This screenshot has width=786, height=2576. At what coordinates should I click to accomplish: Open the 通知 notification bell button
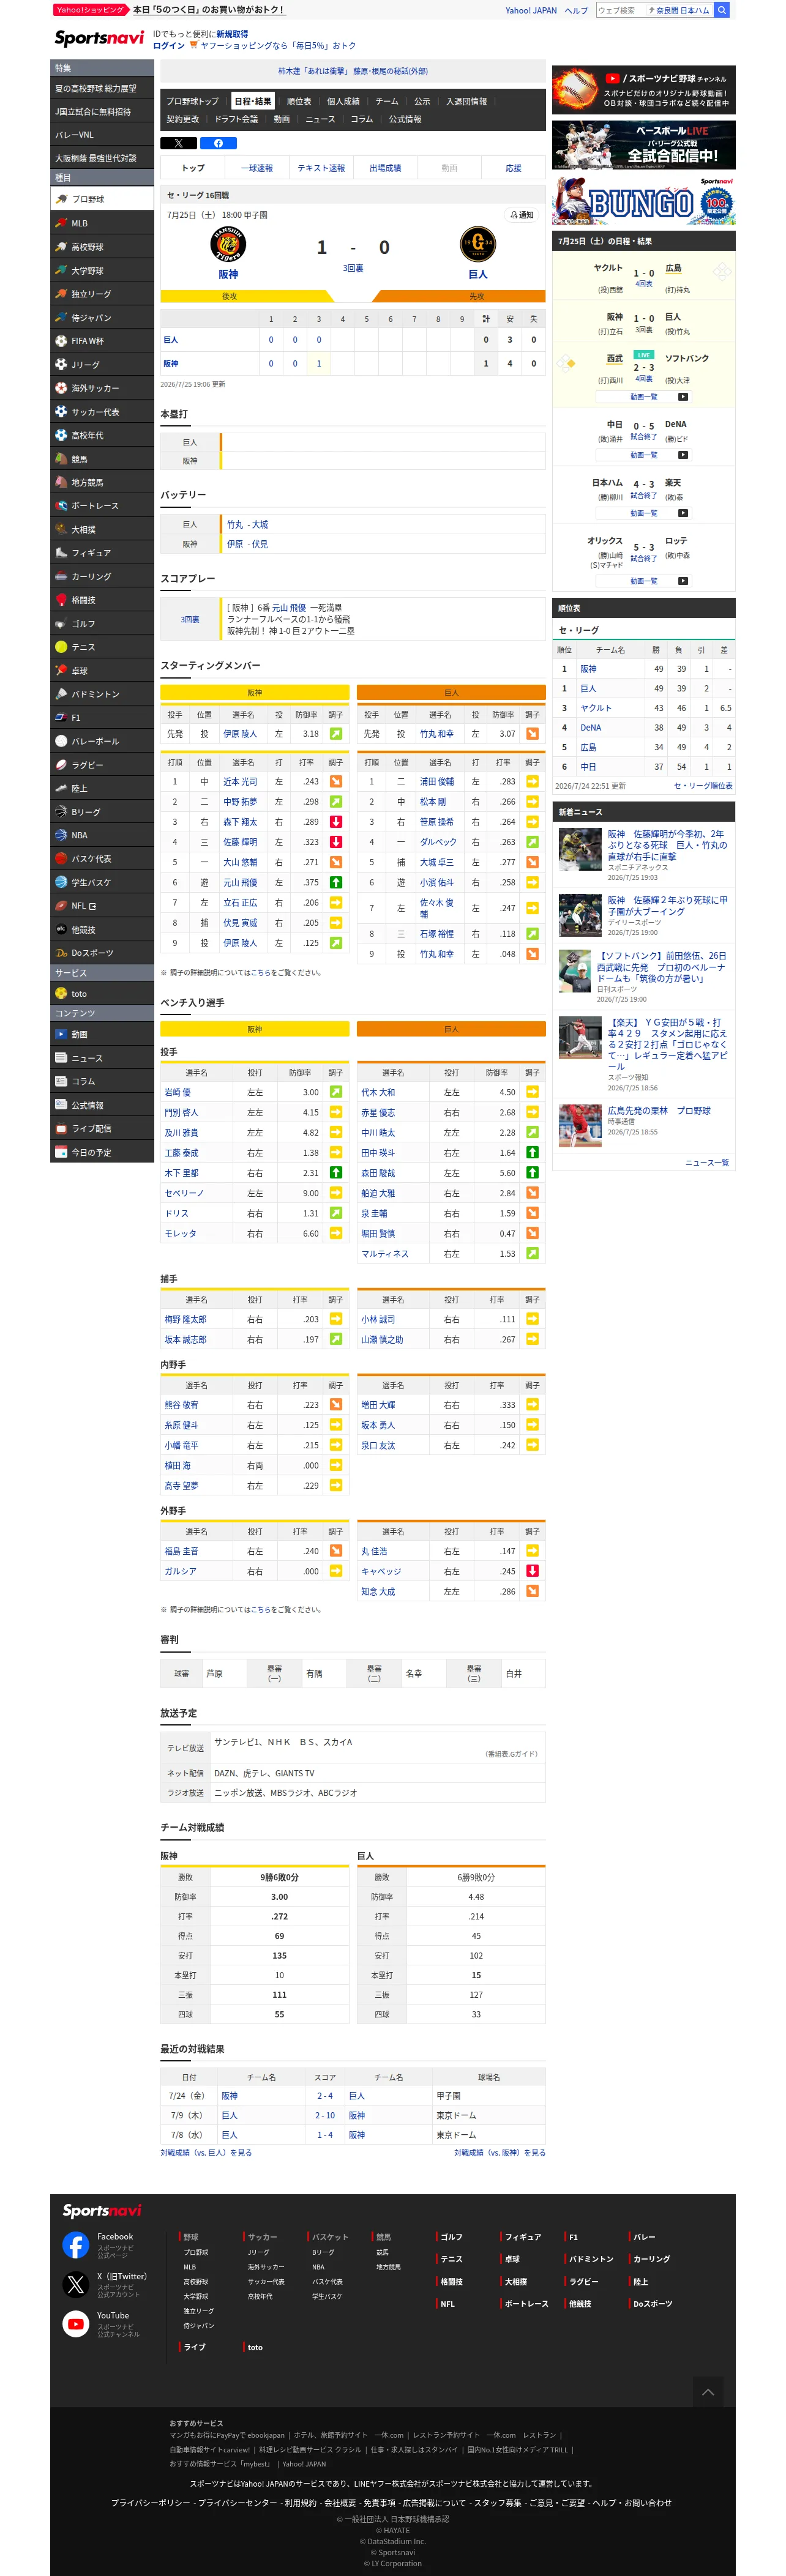tap(521, 215)
